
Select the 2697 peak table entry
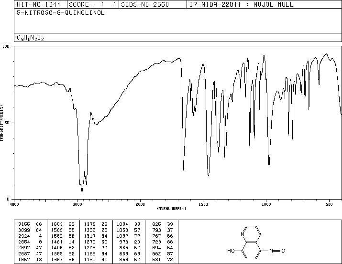click(30, 248)
